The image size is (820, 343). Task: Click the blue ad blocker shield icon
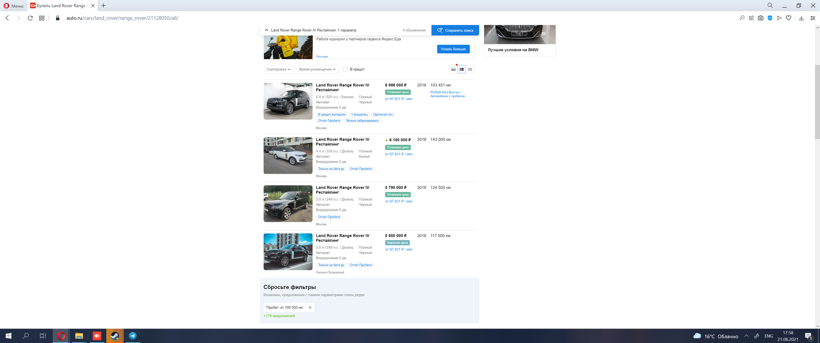coord(770,18)
